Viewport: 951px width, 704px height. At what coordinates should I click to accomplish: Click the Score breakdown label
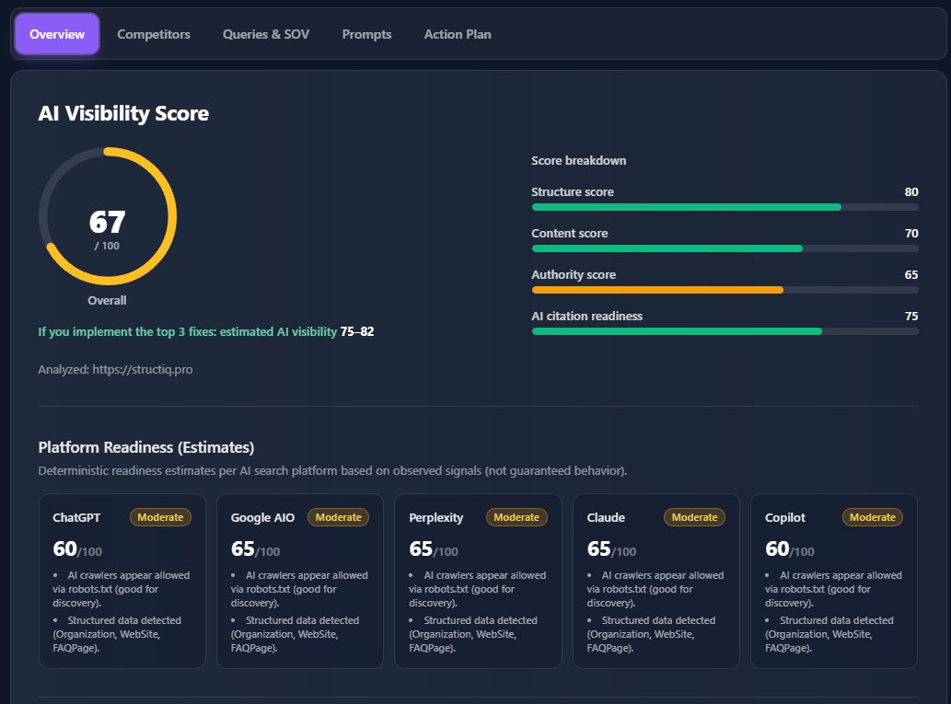(x=578, y=161)
